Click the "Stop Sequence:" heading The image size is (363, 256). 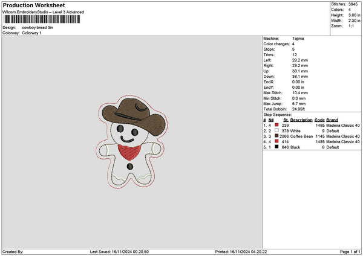point(278,115)
